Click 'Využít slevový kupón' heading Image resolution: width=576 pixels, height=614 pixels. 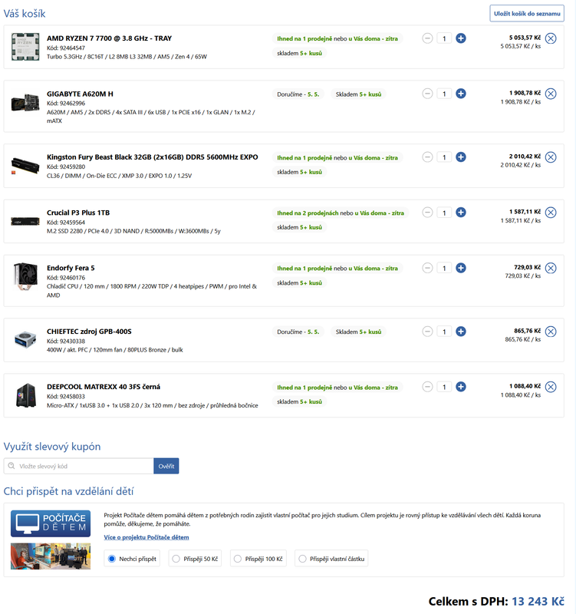(52, 447)
